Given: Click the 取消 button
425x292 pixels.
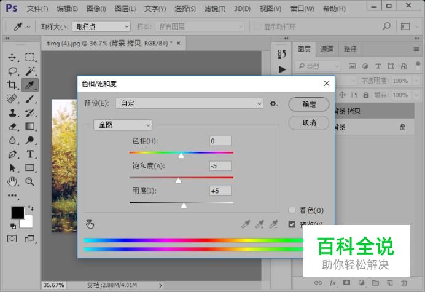Looking at the screenshot, I should (x=309, y=123).
